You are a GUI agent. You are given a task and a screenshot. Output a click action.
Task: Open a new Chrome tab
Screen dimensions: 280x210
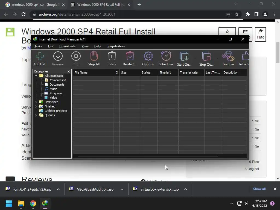[x=139, y=5]
